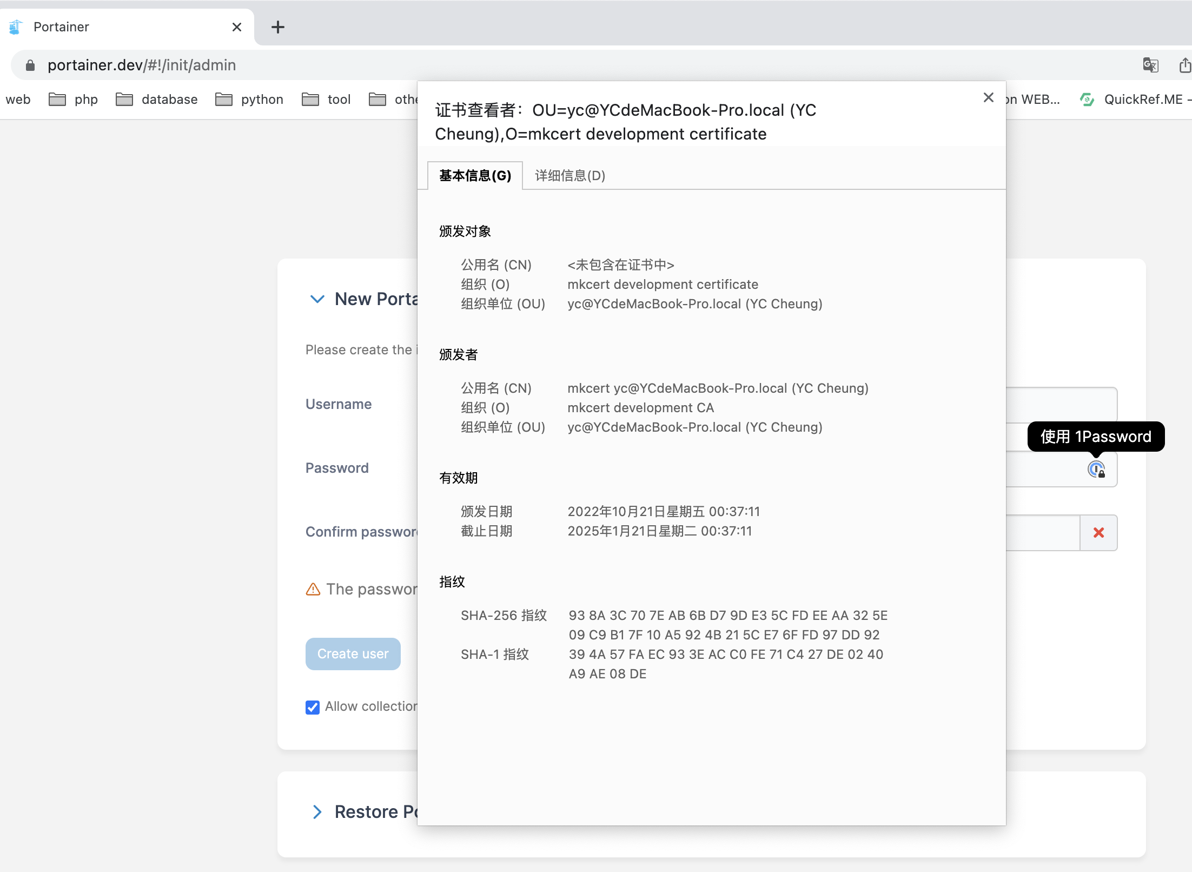Open the php bookmarks folder
Image resolution: width=1192 pixels, height=872 pixels.
pyautogui.click(x=74, y=100)
